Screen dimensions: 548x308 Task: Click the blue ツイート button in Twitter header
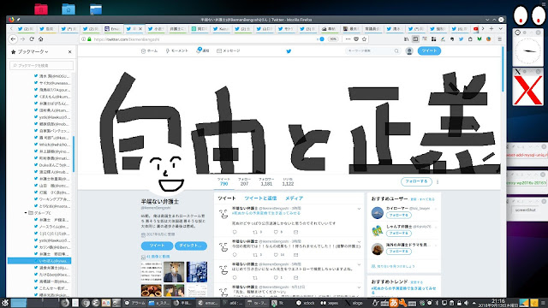click(429, 51)
